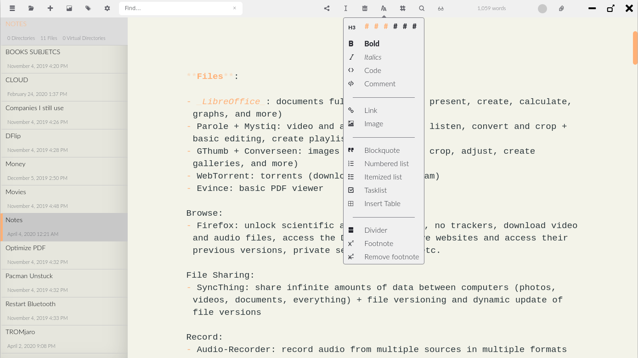The image size is (638, 358).
Task: Select Blockquote in formatting menu
Action: (x=384, y=150)
